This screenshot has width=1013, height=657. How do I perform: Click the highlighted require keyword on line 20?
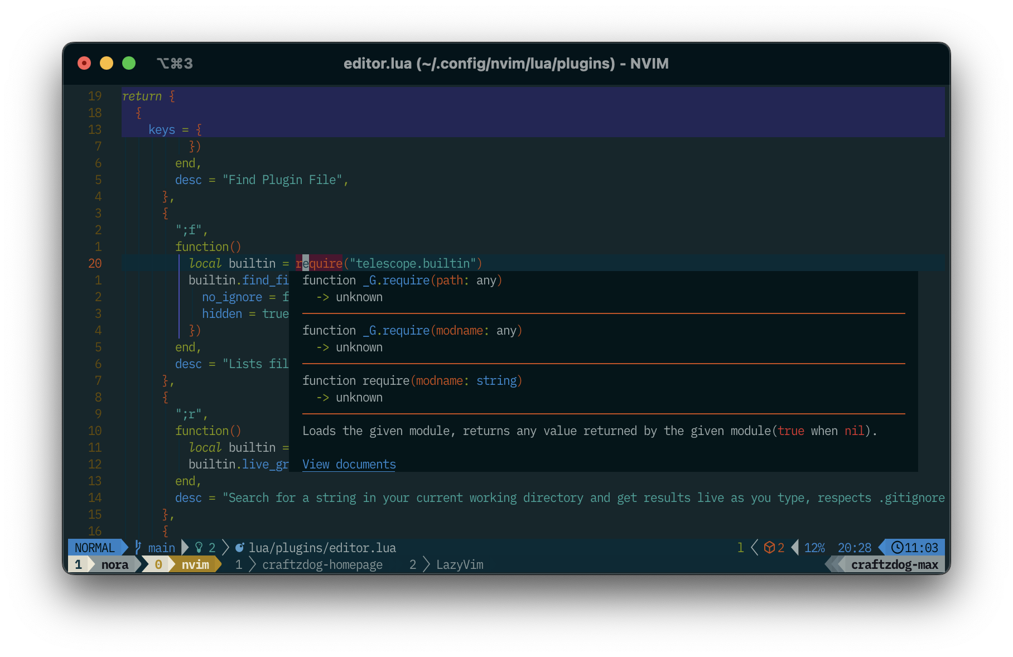pyautogui.click(x=319, y=263)
